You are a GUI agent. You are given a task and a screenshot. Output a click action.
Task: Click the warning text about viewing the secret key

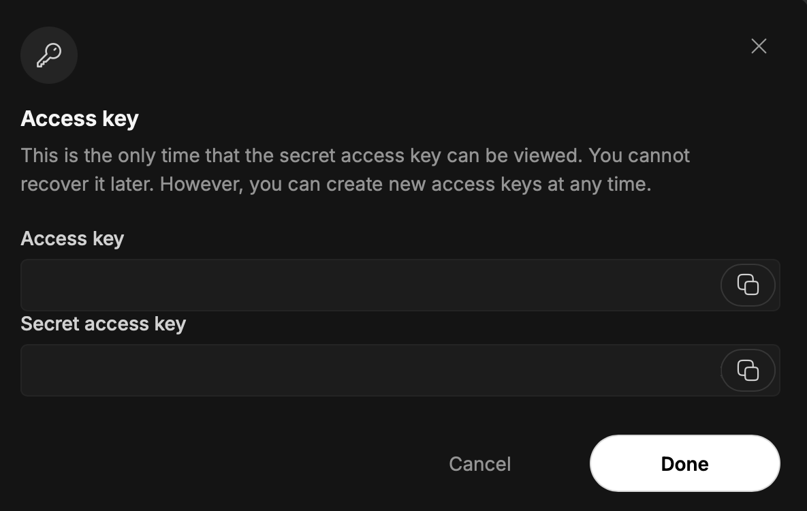(355, 170)
